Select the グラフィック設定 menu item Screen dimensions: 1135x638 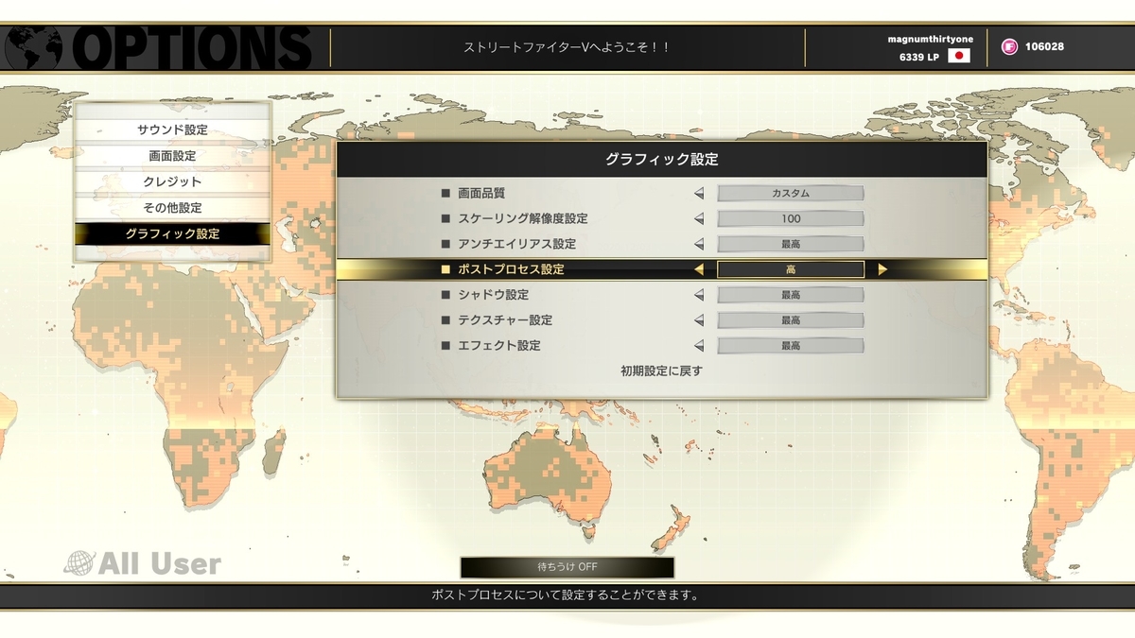[x=172, y=233]
